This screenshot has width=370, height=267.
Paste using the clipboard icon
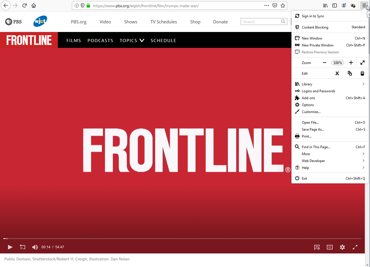pyautogui.click(x=363, y=73)
